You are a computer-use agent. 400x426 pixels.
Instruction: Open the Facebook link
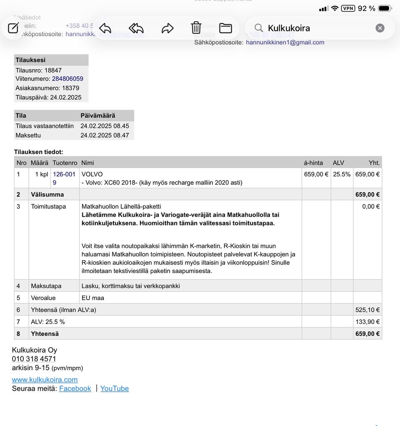point(75,388)
